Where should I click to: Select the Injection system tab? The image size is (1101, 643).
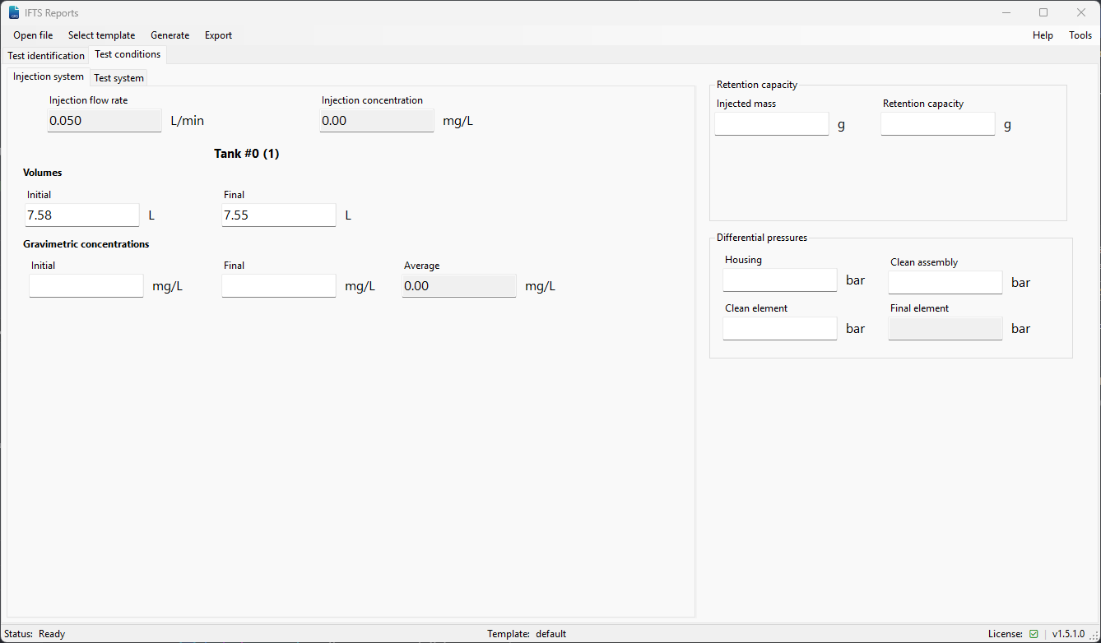tap(49, 76)
